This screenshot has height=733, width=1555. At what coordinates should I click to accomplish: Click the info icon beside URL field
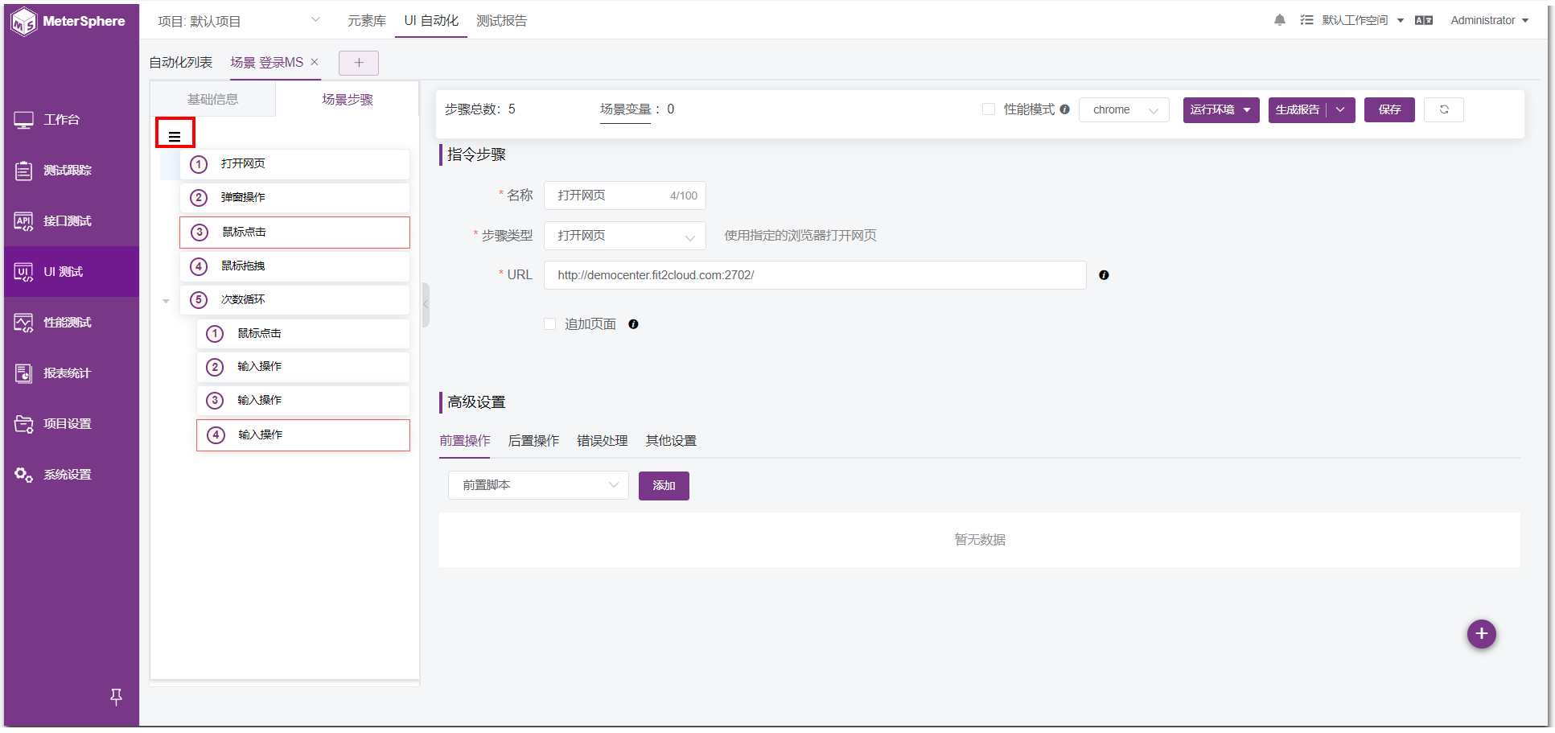coord(1104,275)
